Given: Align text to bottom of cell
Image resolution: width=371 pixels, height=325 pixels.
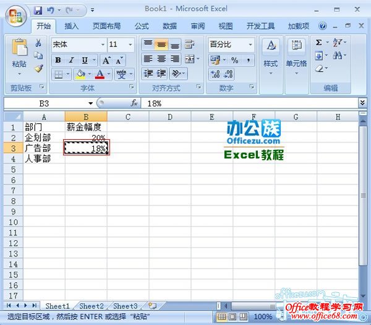Looking at the screenshot, I should click(x=174, y=45).
